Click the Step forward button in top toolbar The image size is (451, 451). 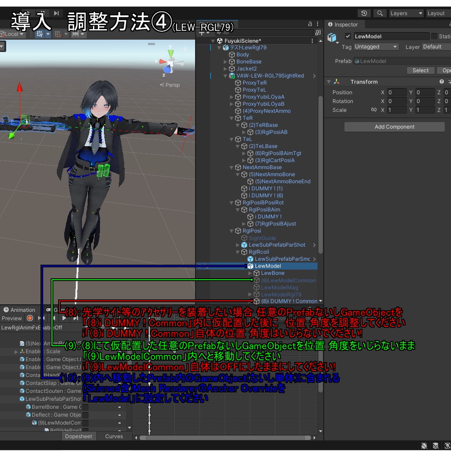[x=56, y=13]
